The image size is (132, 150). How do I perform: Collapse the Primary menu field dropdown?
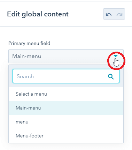(x=66, y=56)
